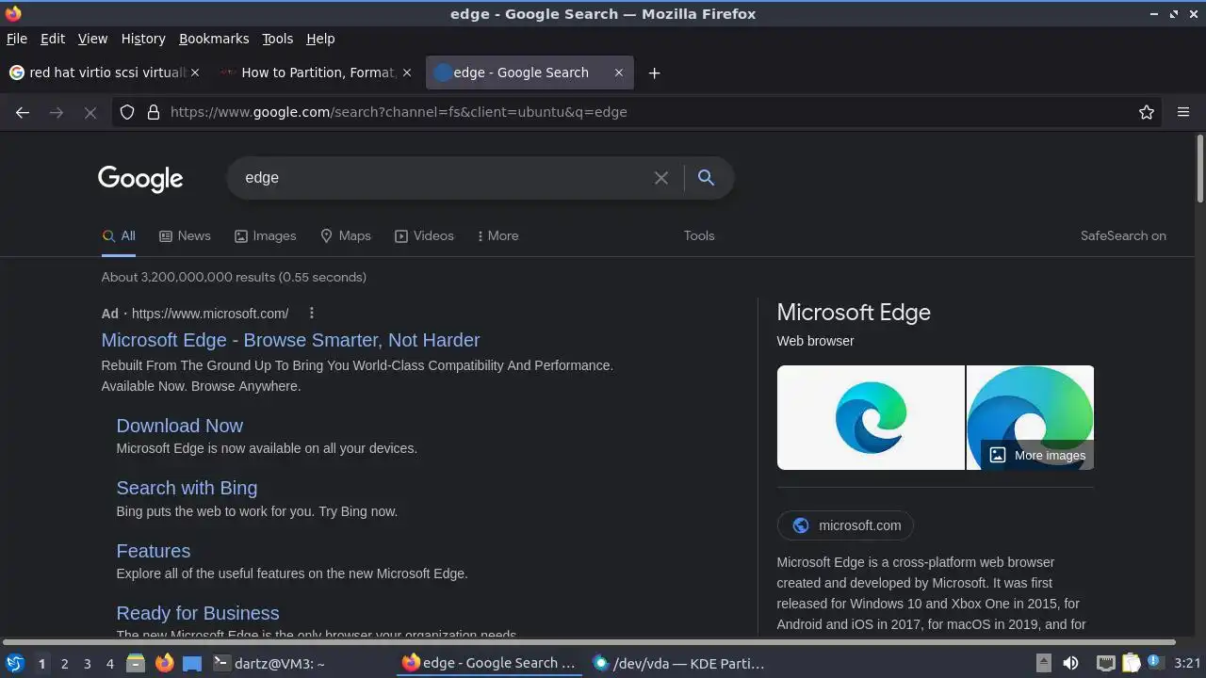Open the Tools menu
Screen dimensions: 1206x678
(278, 39)
